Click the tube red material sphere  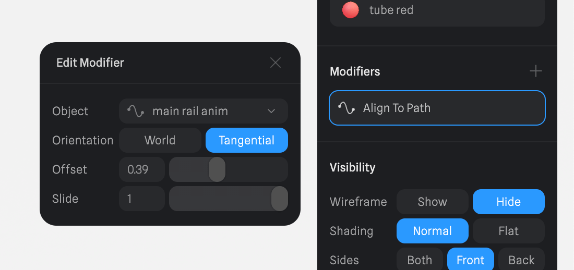tap(350, 10)
